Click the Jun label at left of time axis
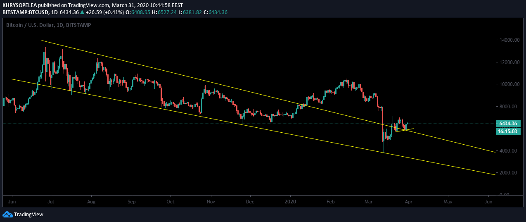This screenshot has width=526, height=222. [x=12, y=202]
